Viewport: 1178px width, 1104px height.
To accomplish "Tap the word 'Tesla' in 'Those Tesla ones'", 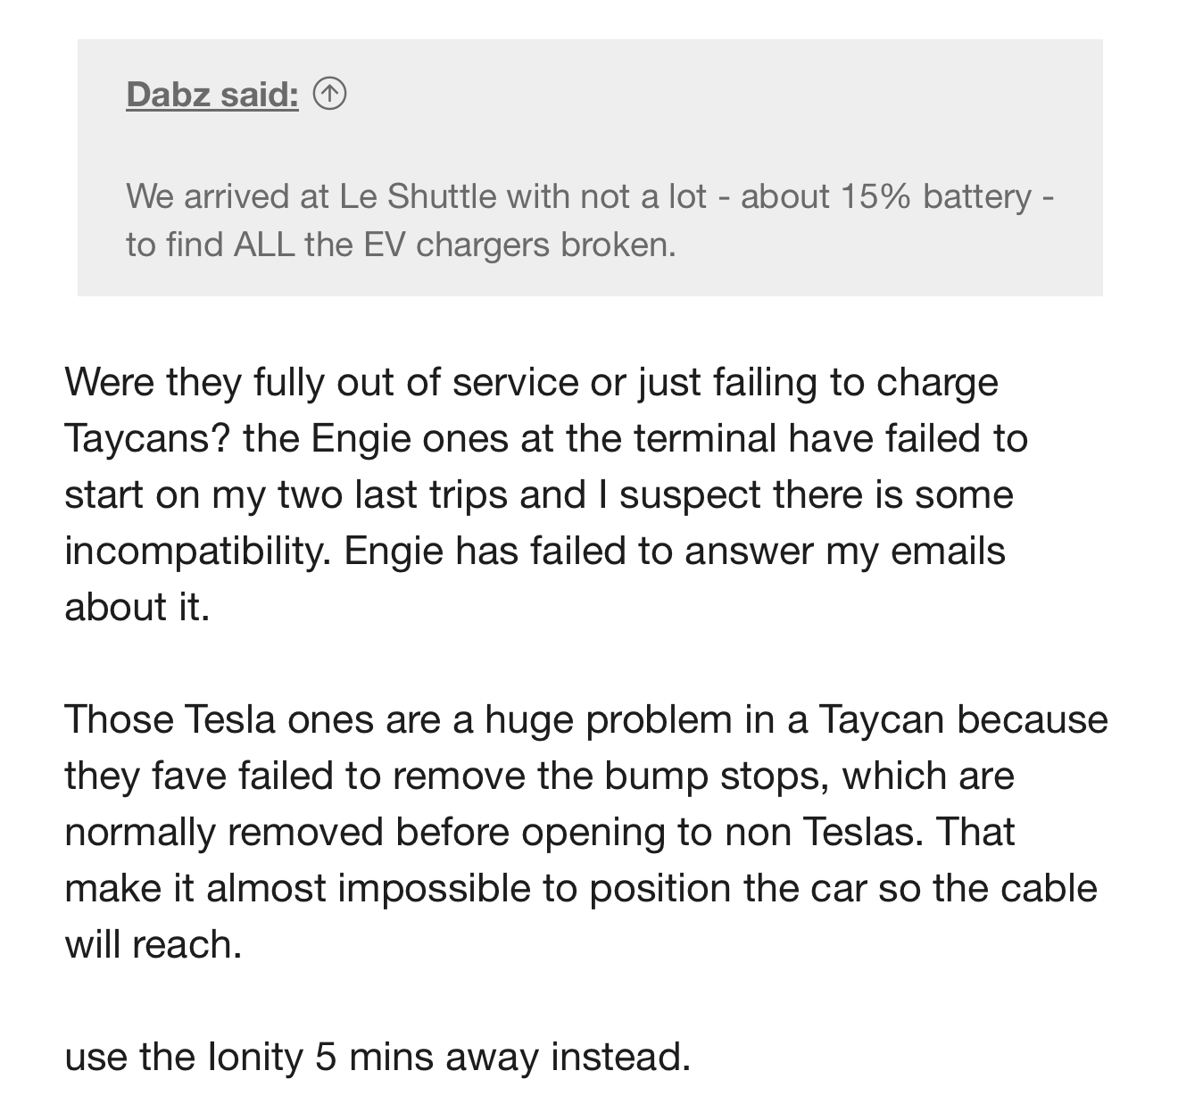I will pos(230,719).
